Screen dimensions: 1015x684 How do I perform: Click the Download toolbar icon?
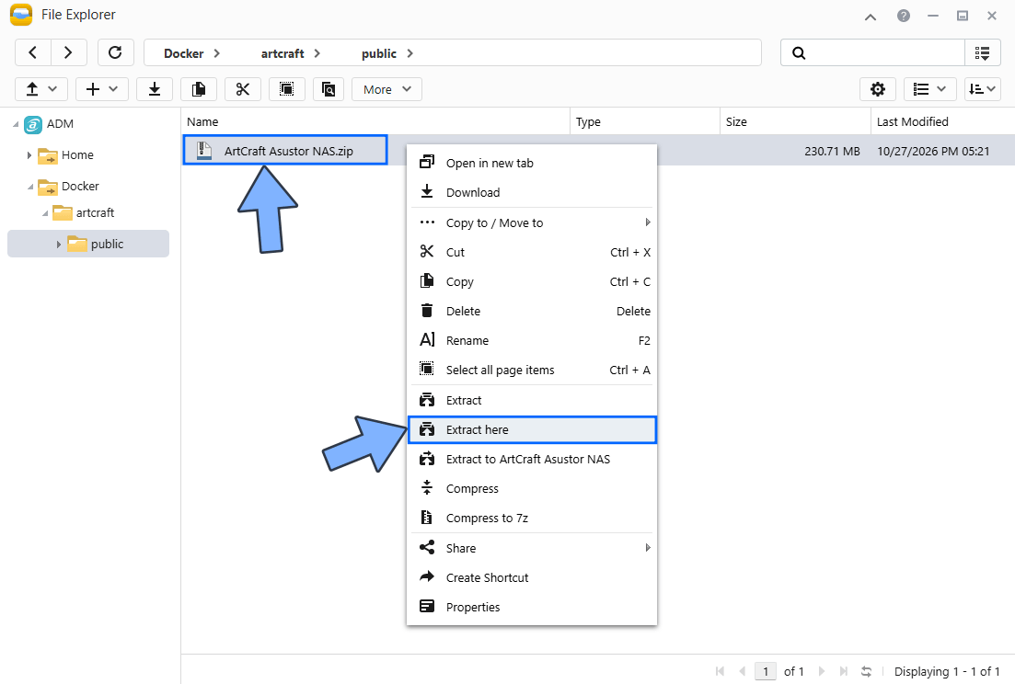click(x=155, y=89)
